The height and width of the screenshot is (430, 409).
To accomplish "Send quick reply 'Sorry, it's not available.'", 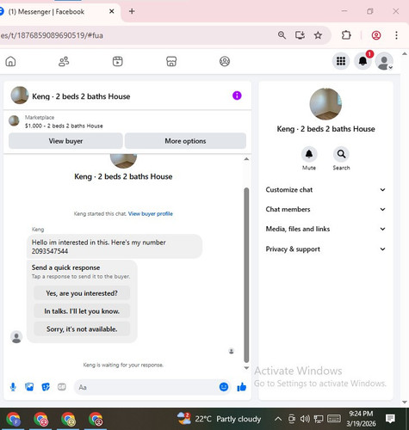I will 82,329.
